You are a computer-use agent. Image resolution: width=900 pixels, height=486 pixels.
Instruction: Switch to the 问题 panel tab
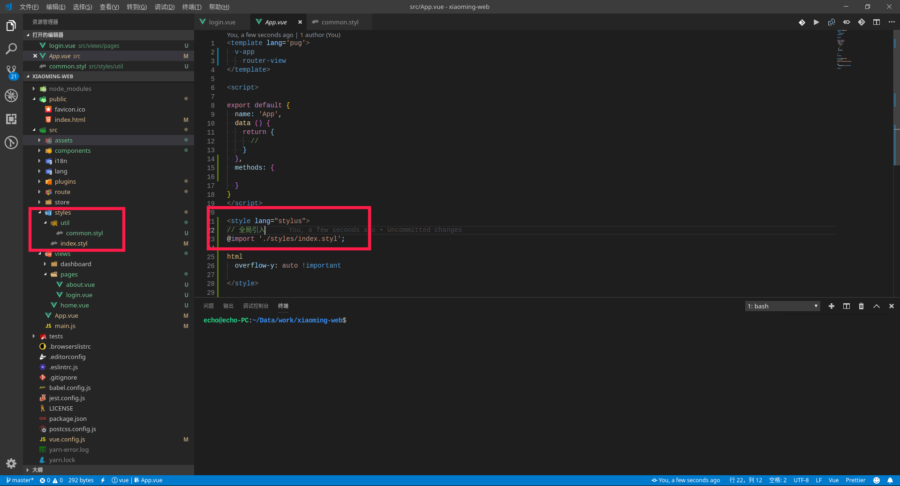pos(209,306)
